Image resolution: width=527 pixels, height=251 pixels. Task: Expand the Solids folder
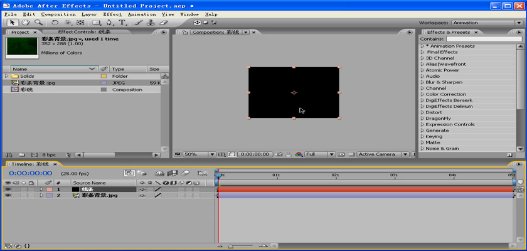point(6,76)
